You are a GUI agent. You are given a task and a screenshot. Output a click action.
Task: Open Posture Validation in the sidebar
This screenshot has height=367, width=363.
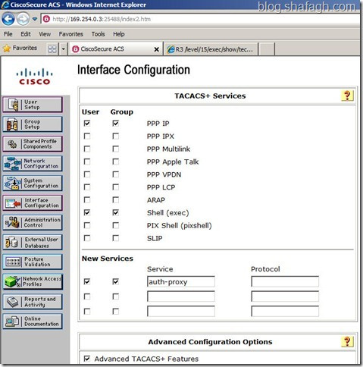click(x=33, y=262)
